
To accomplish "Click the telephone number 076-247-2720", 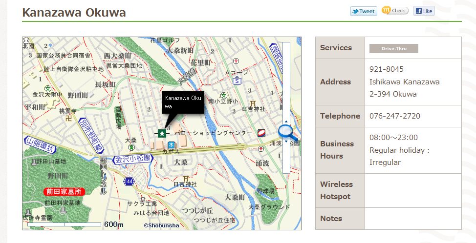I will [394, 116].
